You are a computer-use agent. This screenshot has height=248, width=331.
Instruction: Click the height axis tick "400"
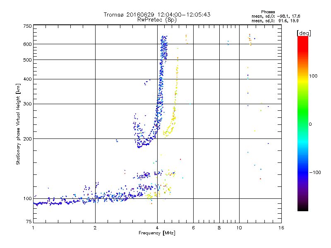pos(27,79)
